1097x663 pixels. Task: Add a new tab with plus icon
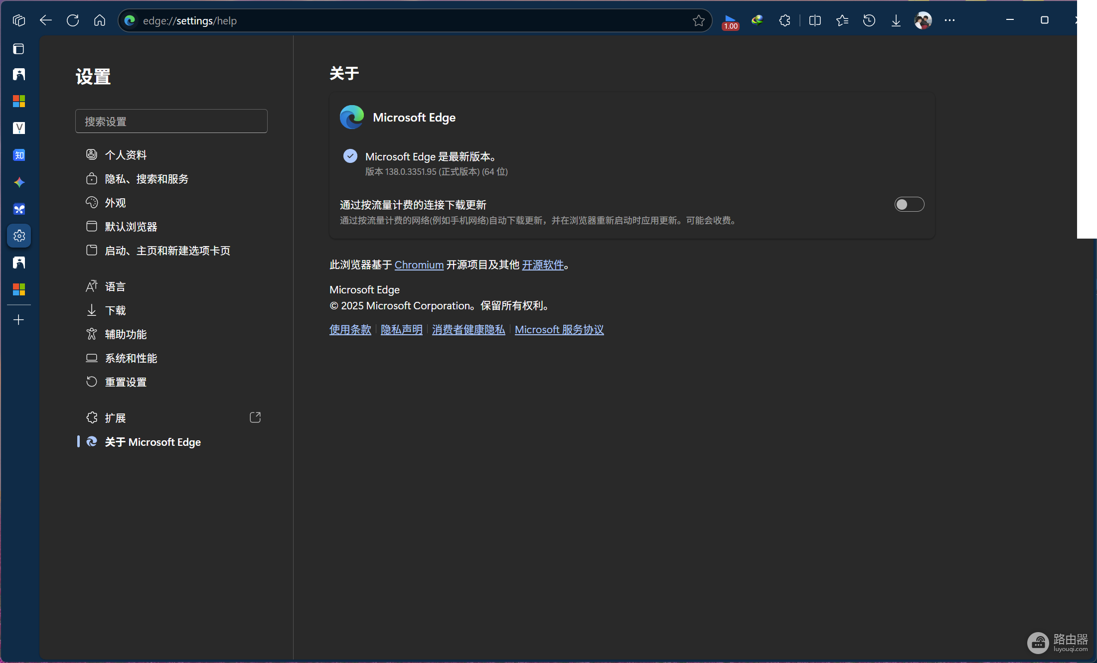tap(19, 320)
